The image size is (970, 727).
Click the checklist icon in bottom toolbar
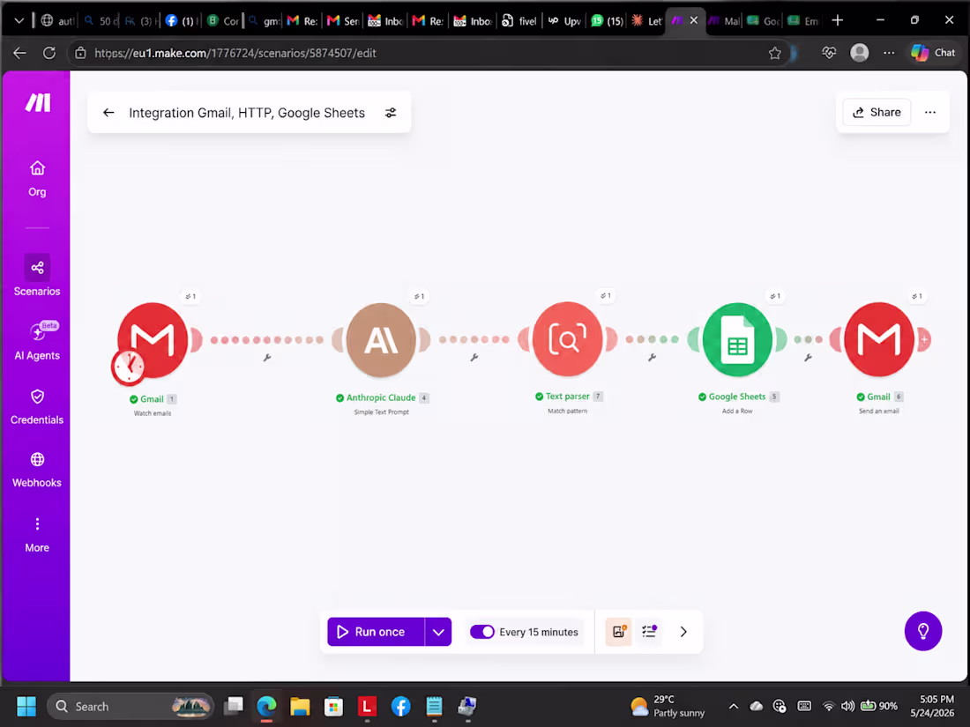649,632
